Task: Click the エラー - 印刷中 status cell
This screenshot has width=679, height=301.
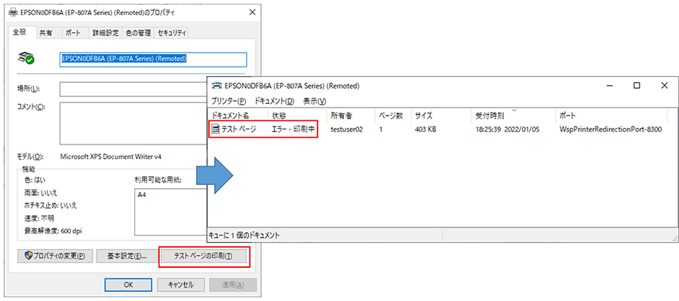Action: coord(293,129)
